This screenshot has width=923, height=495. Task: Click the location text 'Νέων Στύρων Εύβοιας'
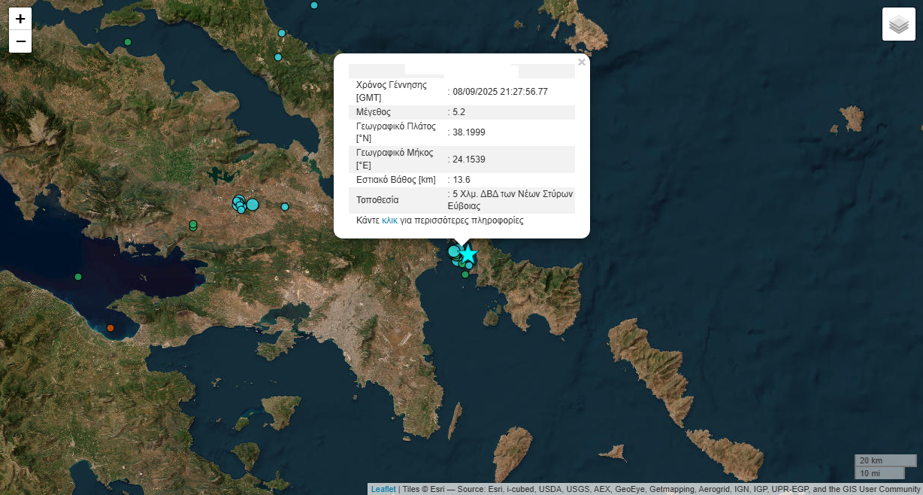coord(511,199)
